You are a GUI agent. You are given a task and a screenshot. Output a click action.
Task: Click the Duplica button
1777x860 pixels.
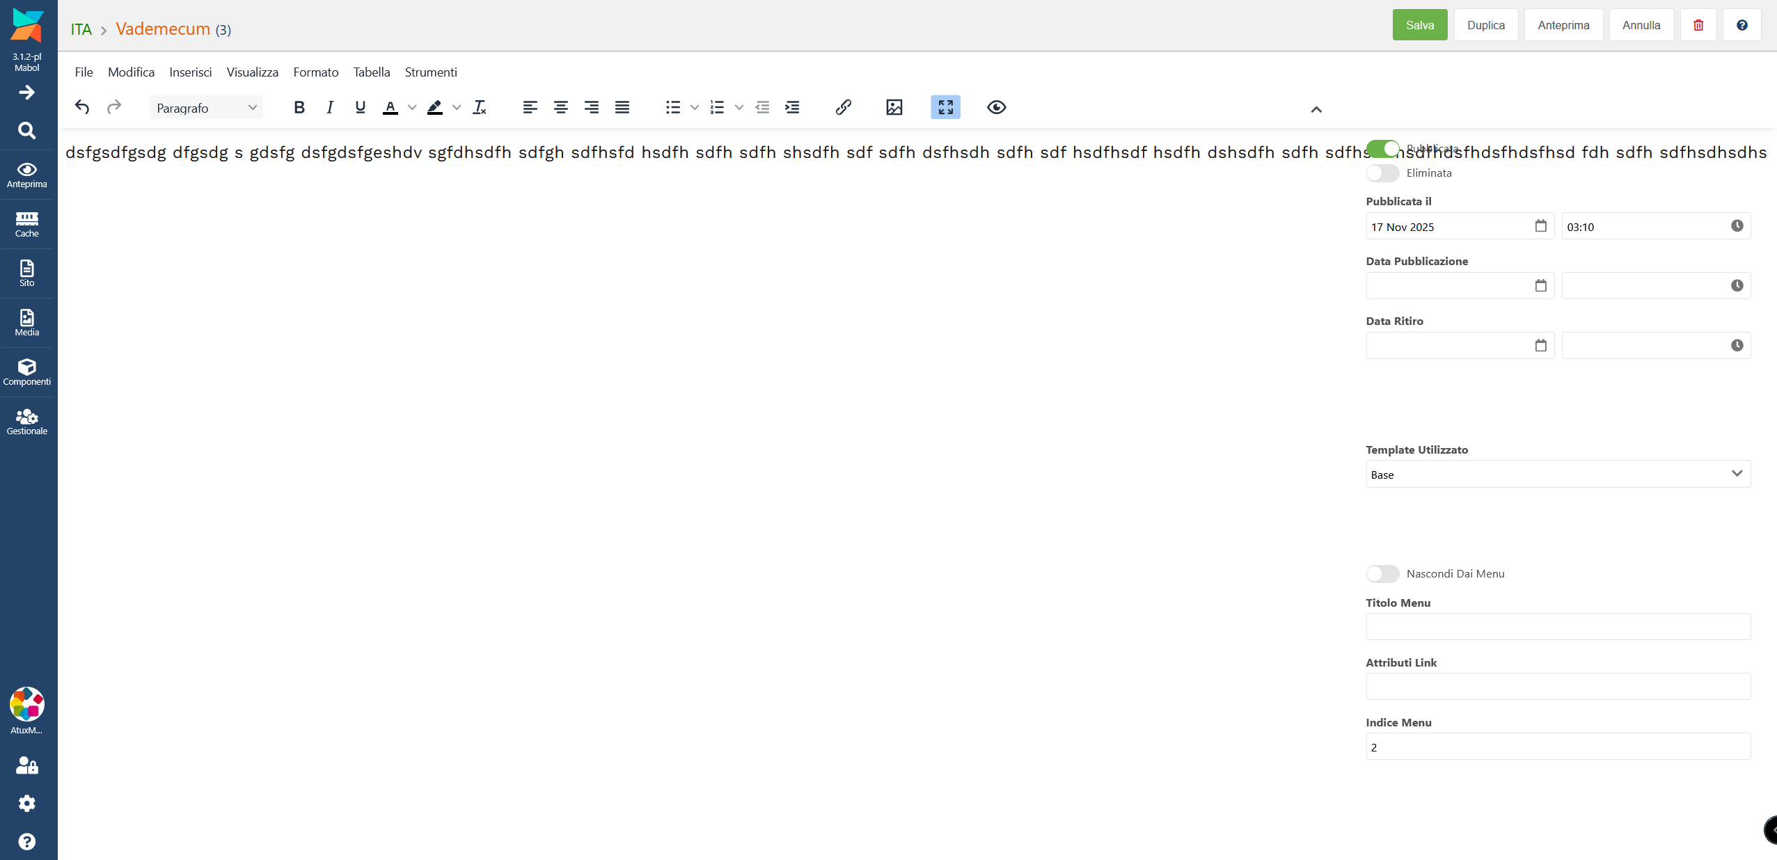pos(1485,25)
